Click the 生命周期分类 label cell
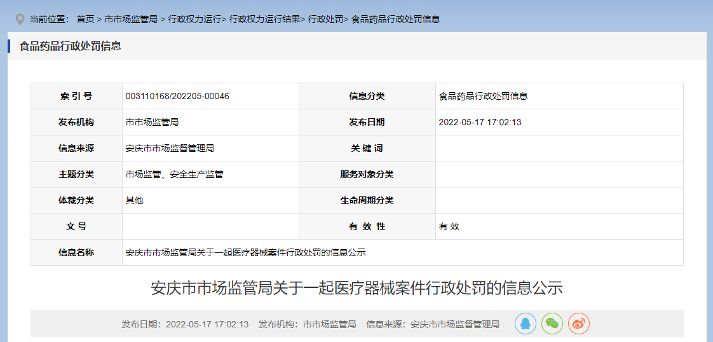Image resolution: width=713 pixels, height=342 pixels. [367, 200]
